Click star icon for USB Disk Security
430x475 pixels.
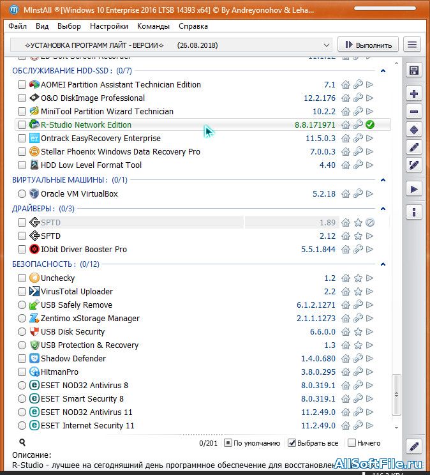(x=358, y=332)
